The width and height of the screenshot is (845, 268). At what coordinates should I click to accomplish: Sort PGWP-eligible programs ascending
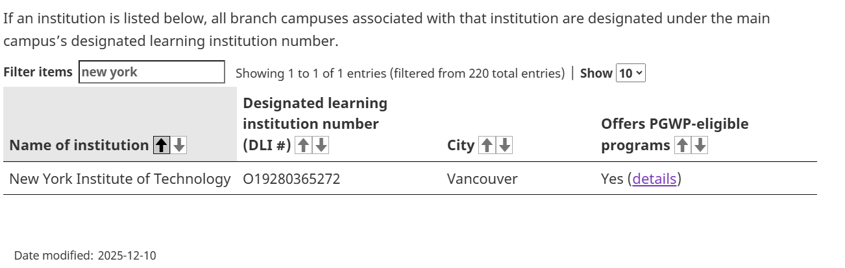click(x=683, y=146)
